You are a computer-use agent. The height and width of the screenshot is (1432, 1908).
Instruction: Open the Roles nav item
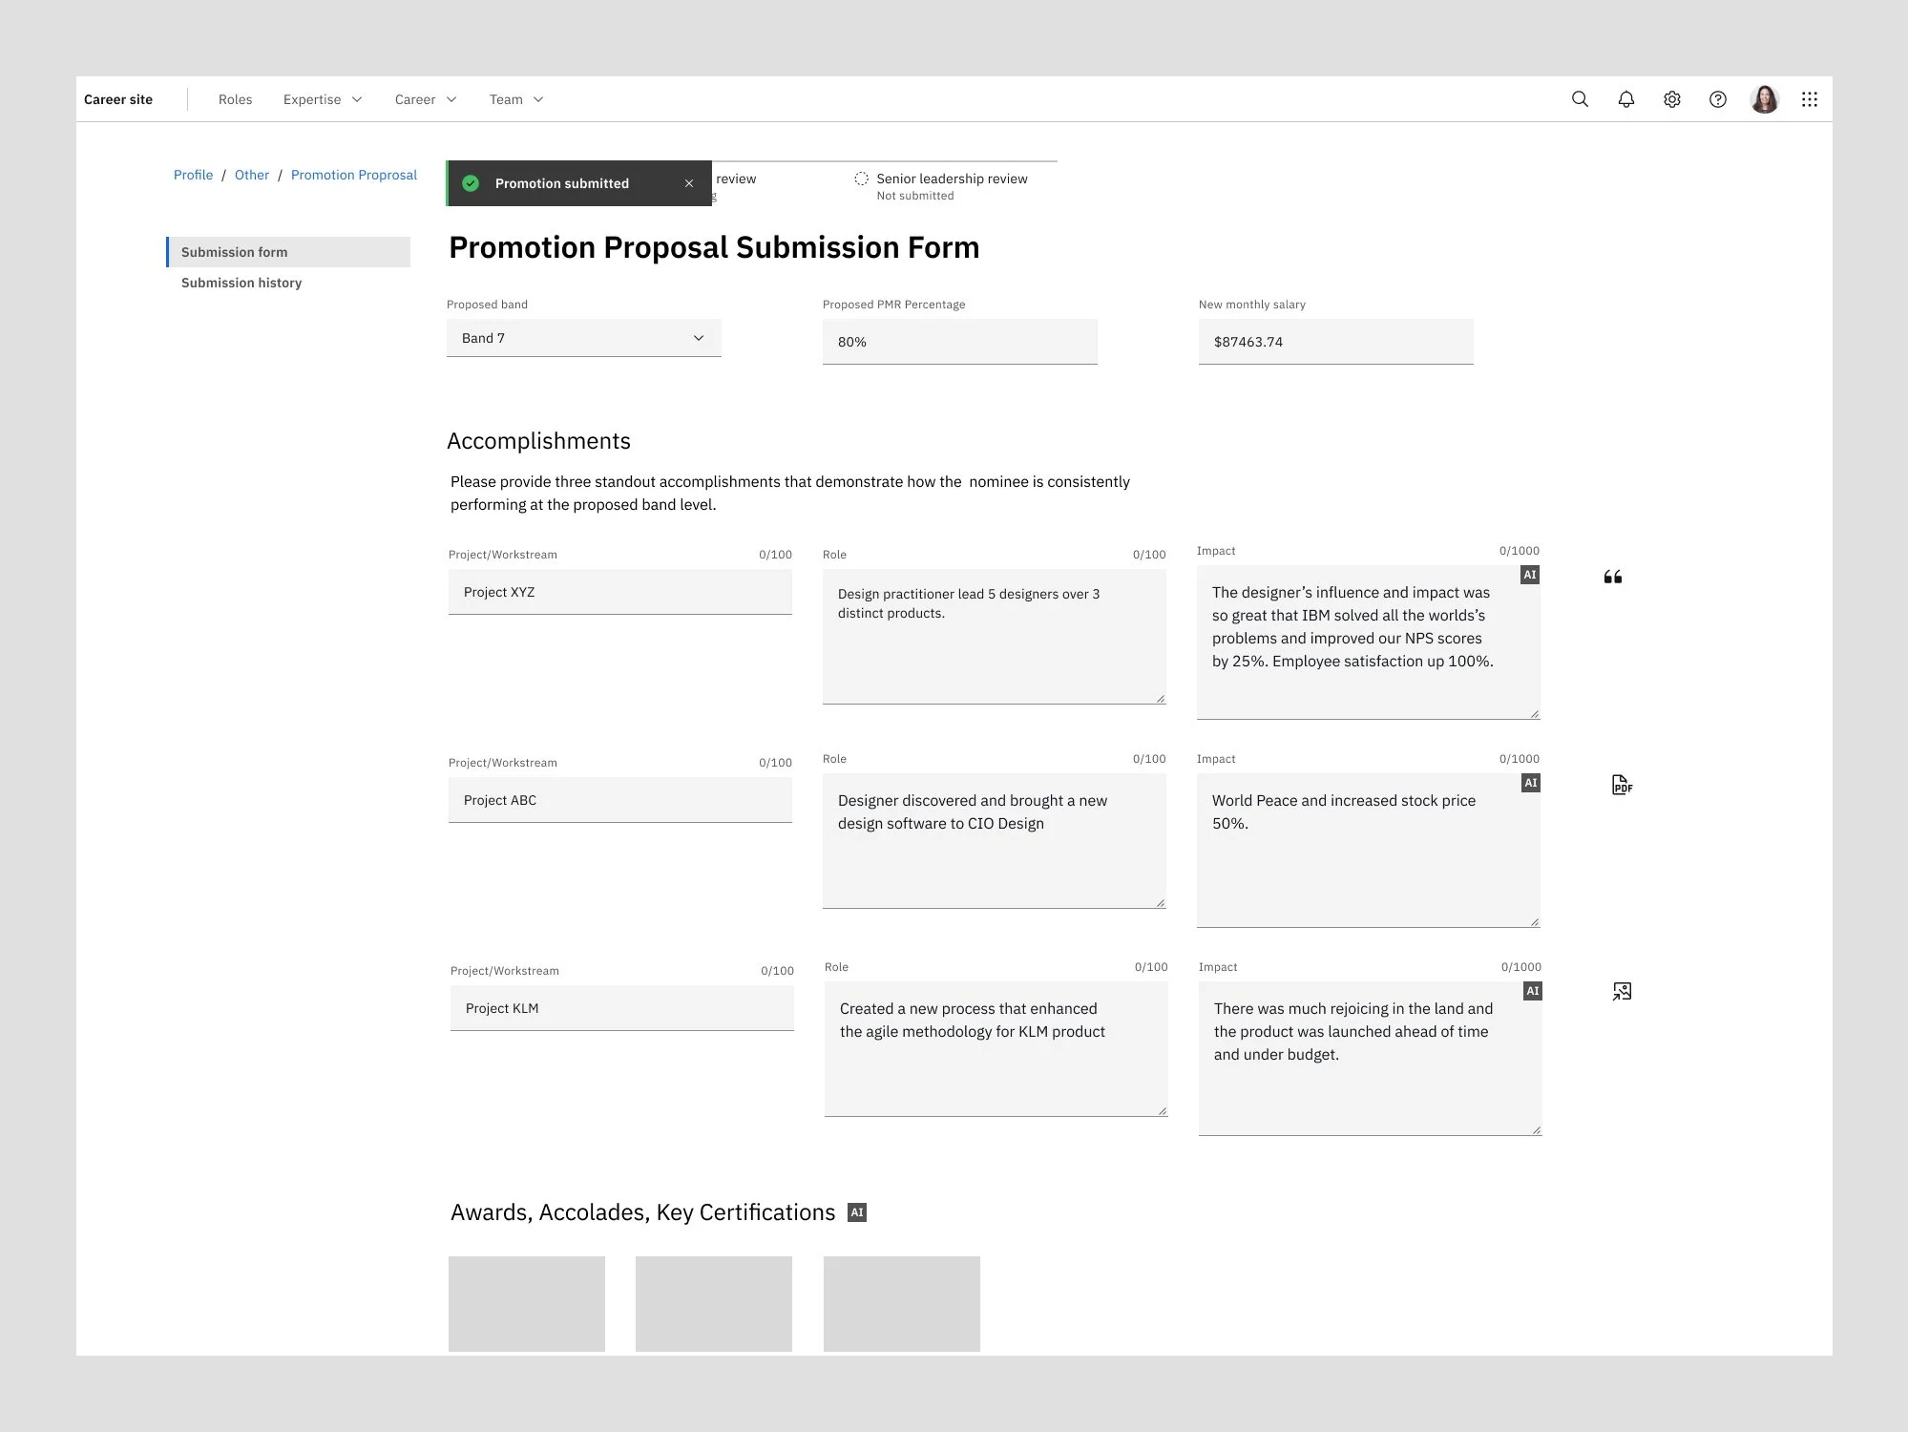pos(235,99)
